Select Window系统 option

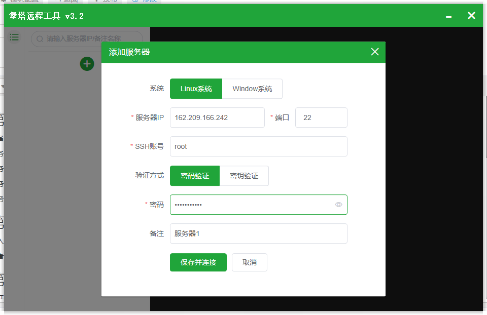click(x=252, y=89)
